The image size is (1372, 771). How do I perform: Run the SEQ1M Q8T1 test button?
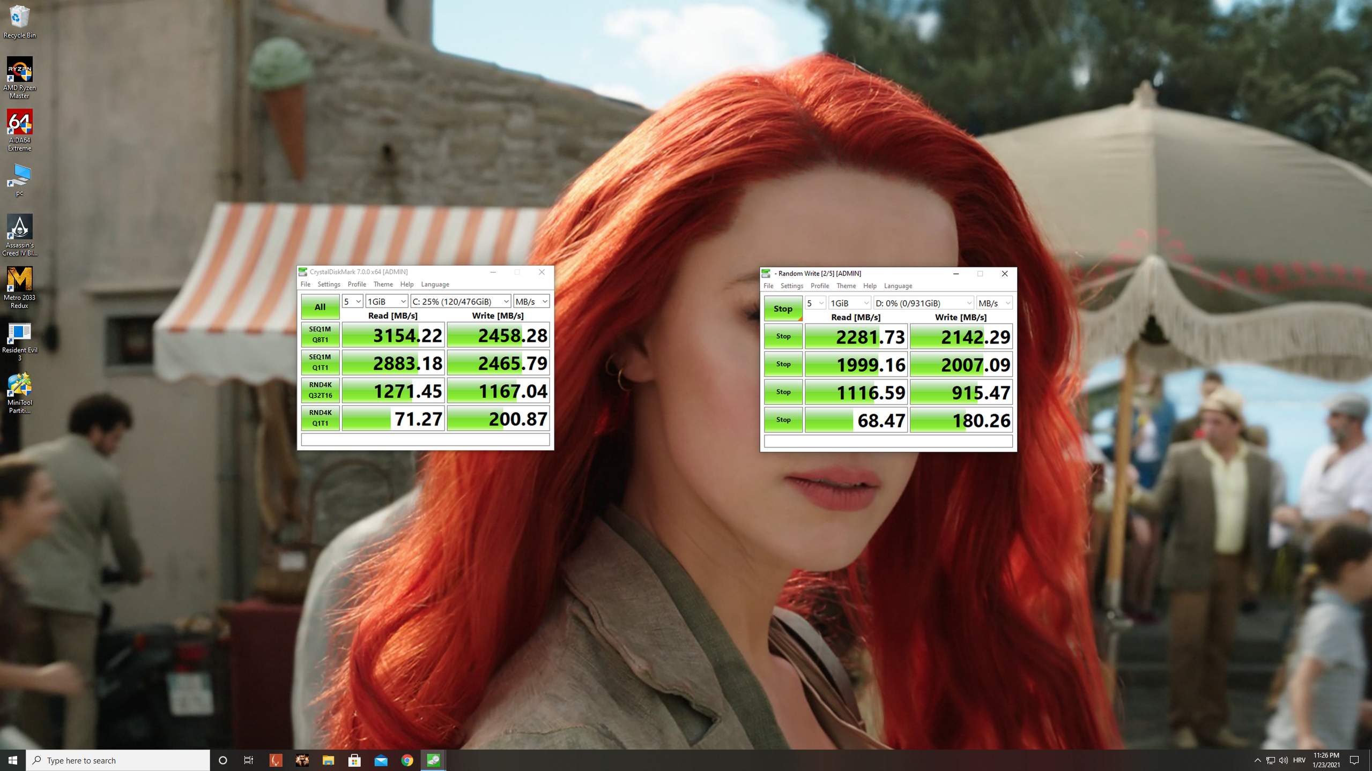320,334
